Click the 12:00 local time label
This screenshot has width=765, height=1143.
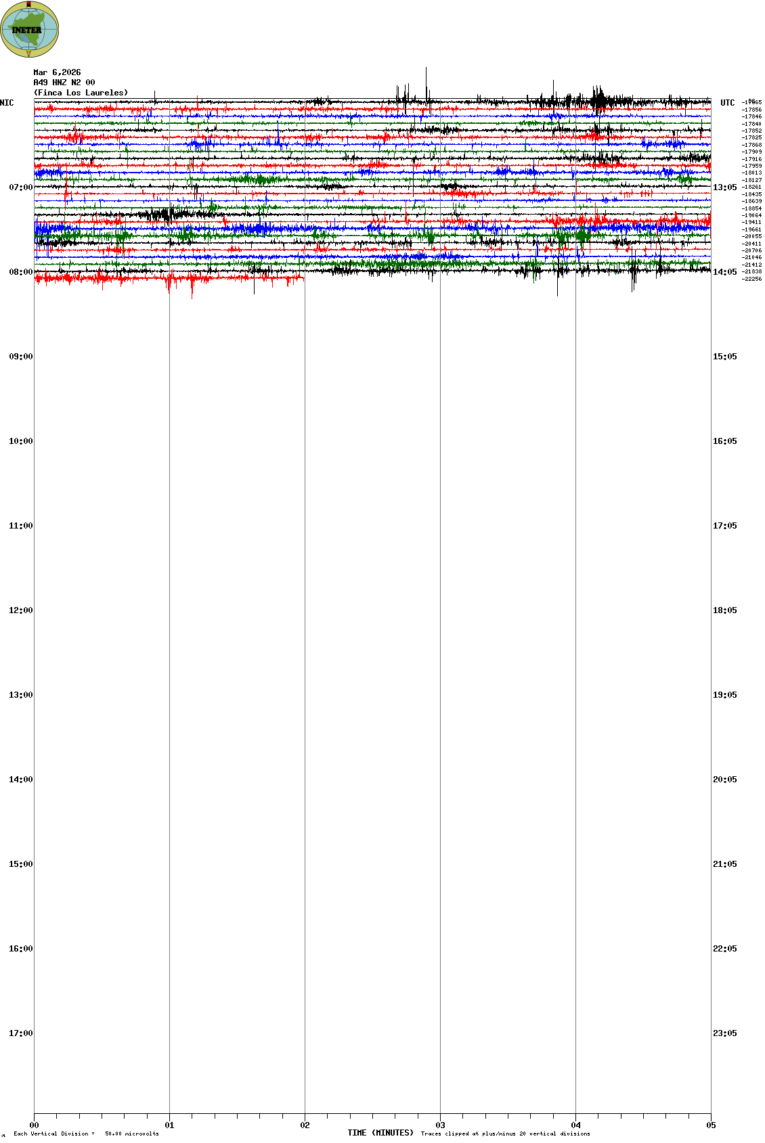pos(20,610)
